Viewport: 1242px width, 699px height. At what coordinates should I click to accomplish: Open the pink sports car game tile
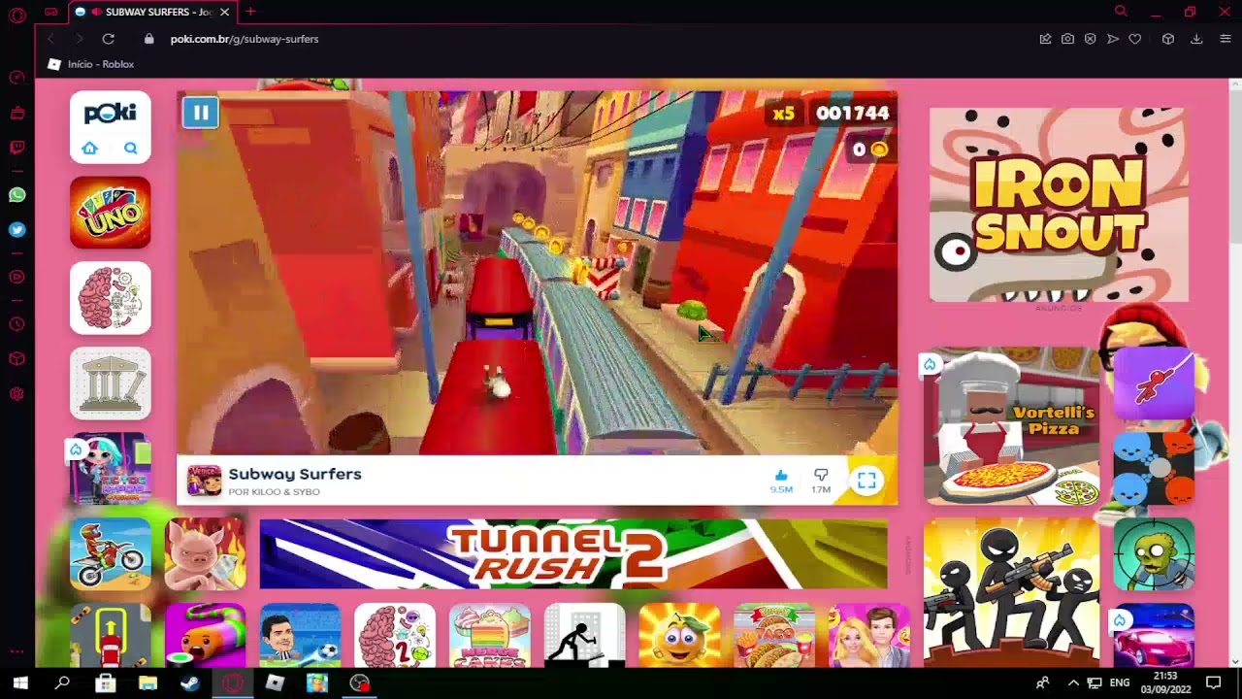(x=1154, y=635)
